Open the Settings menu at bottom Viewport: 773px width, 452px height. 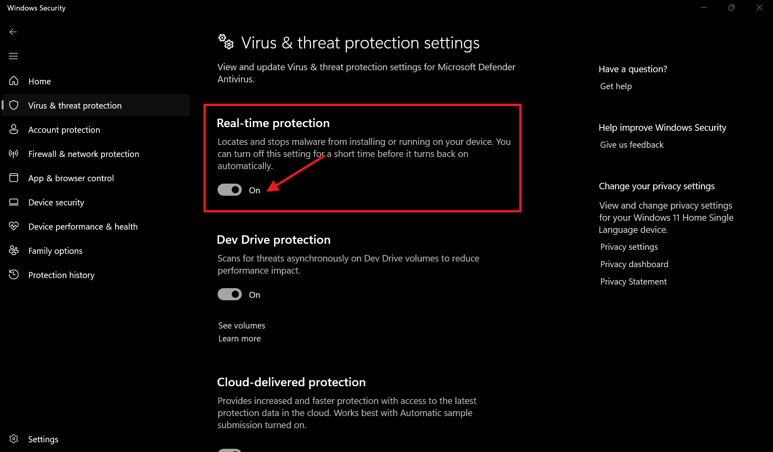point(43,439)
